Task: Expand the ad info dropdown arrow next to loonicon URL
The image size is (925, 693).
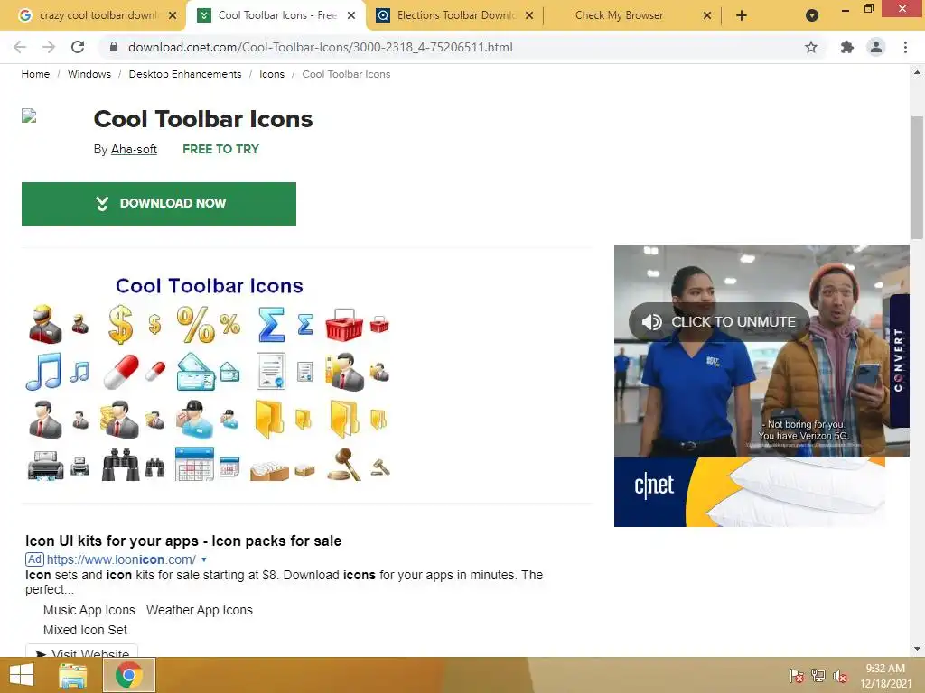Action: [204, 559]
